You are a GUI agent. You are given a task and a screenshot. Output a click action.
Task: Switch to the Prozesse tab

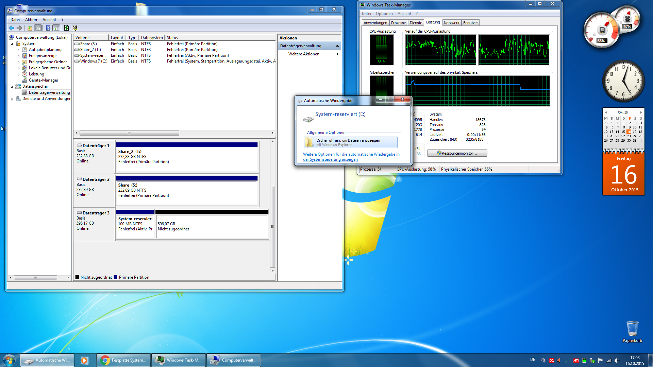[x=398, y=23]
